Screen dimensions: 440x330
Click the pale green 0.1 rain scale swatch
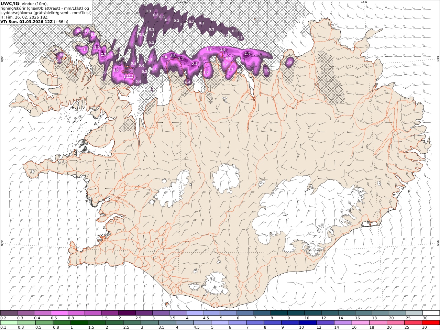pos(9,323)
